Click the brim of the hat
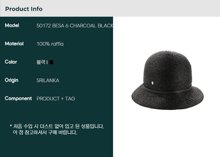This screenshot has width=220, height=157. (167, 101)
